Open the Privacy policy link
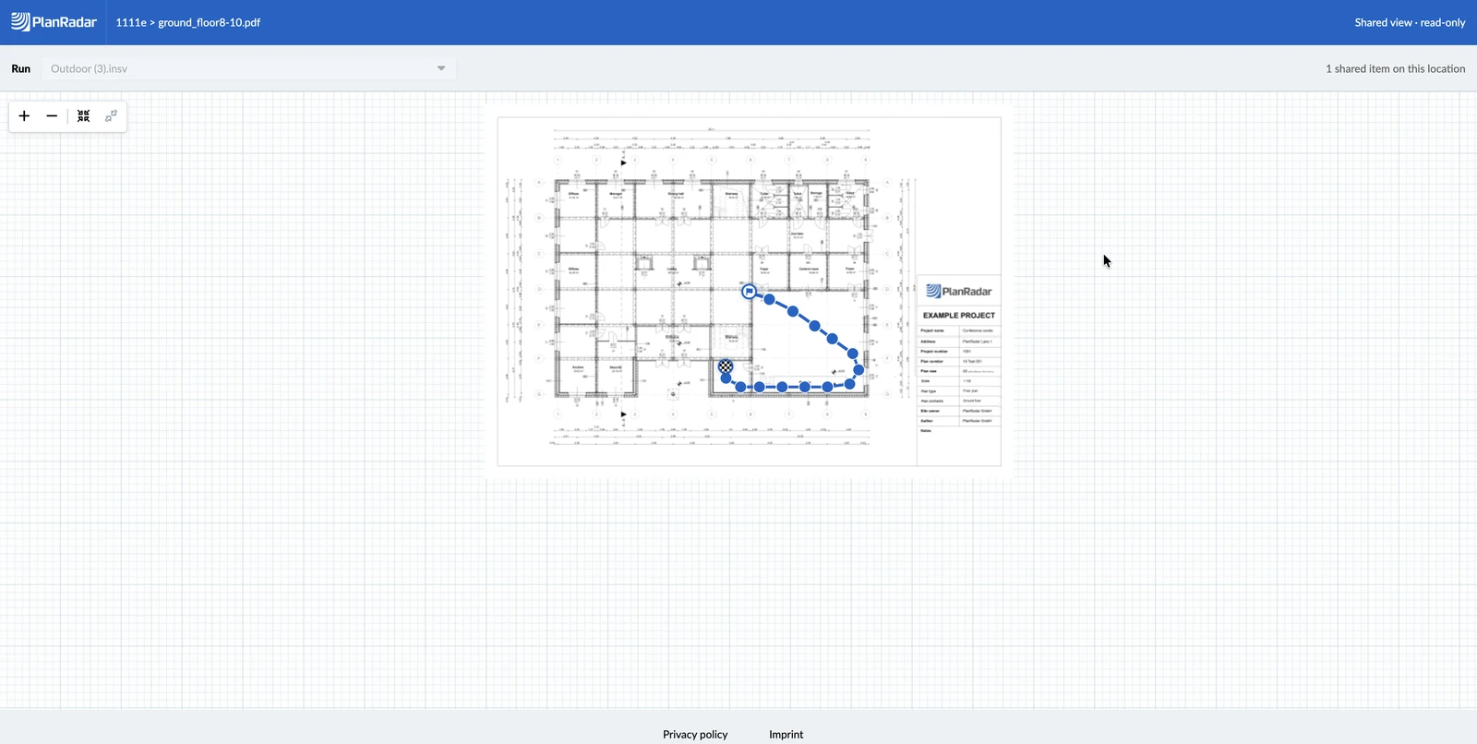Image resolution: width=1477 pixels, height=744 pixels. (695, 735)
